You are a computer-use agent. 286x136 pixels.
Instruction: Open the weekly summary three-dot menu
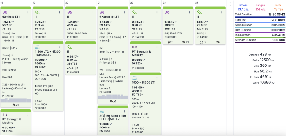[230, 4]
